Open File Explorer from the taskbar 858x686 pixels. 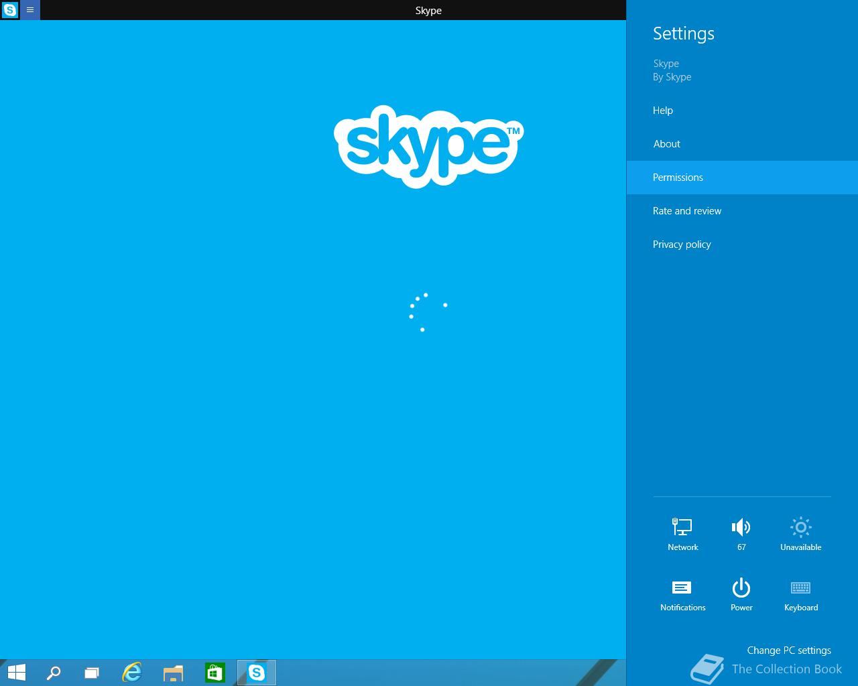[173, 673]
